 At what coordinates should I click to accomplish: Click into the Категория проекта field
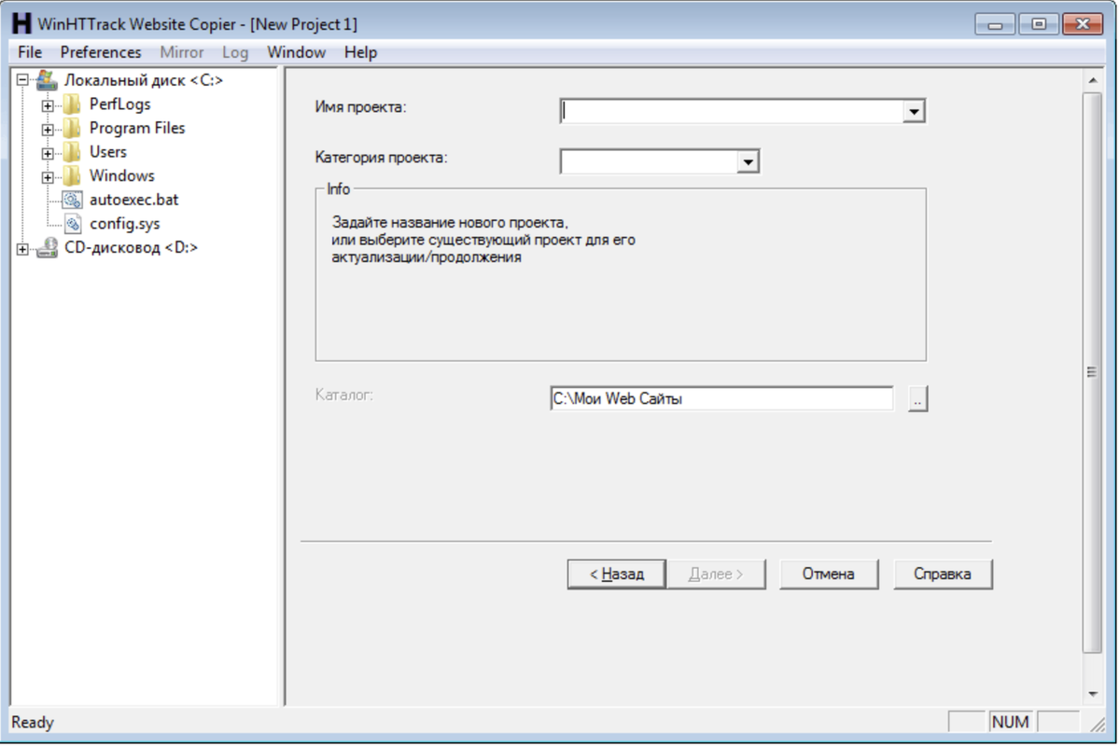pos(650,162)
